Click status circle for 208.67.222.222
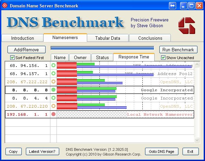205x161 pixels. tap(53, 82)
